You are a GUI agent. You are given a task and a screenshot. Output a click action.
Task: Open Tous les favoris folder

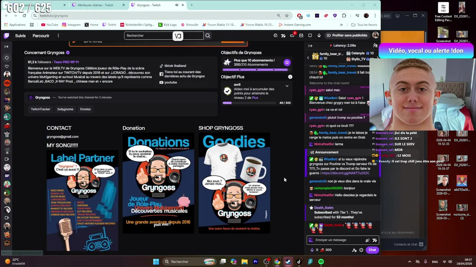click(x=364, y=25)
